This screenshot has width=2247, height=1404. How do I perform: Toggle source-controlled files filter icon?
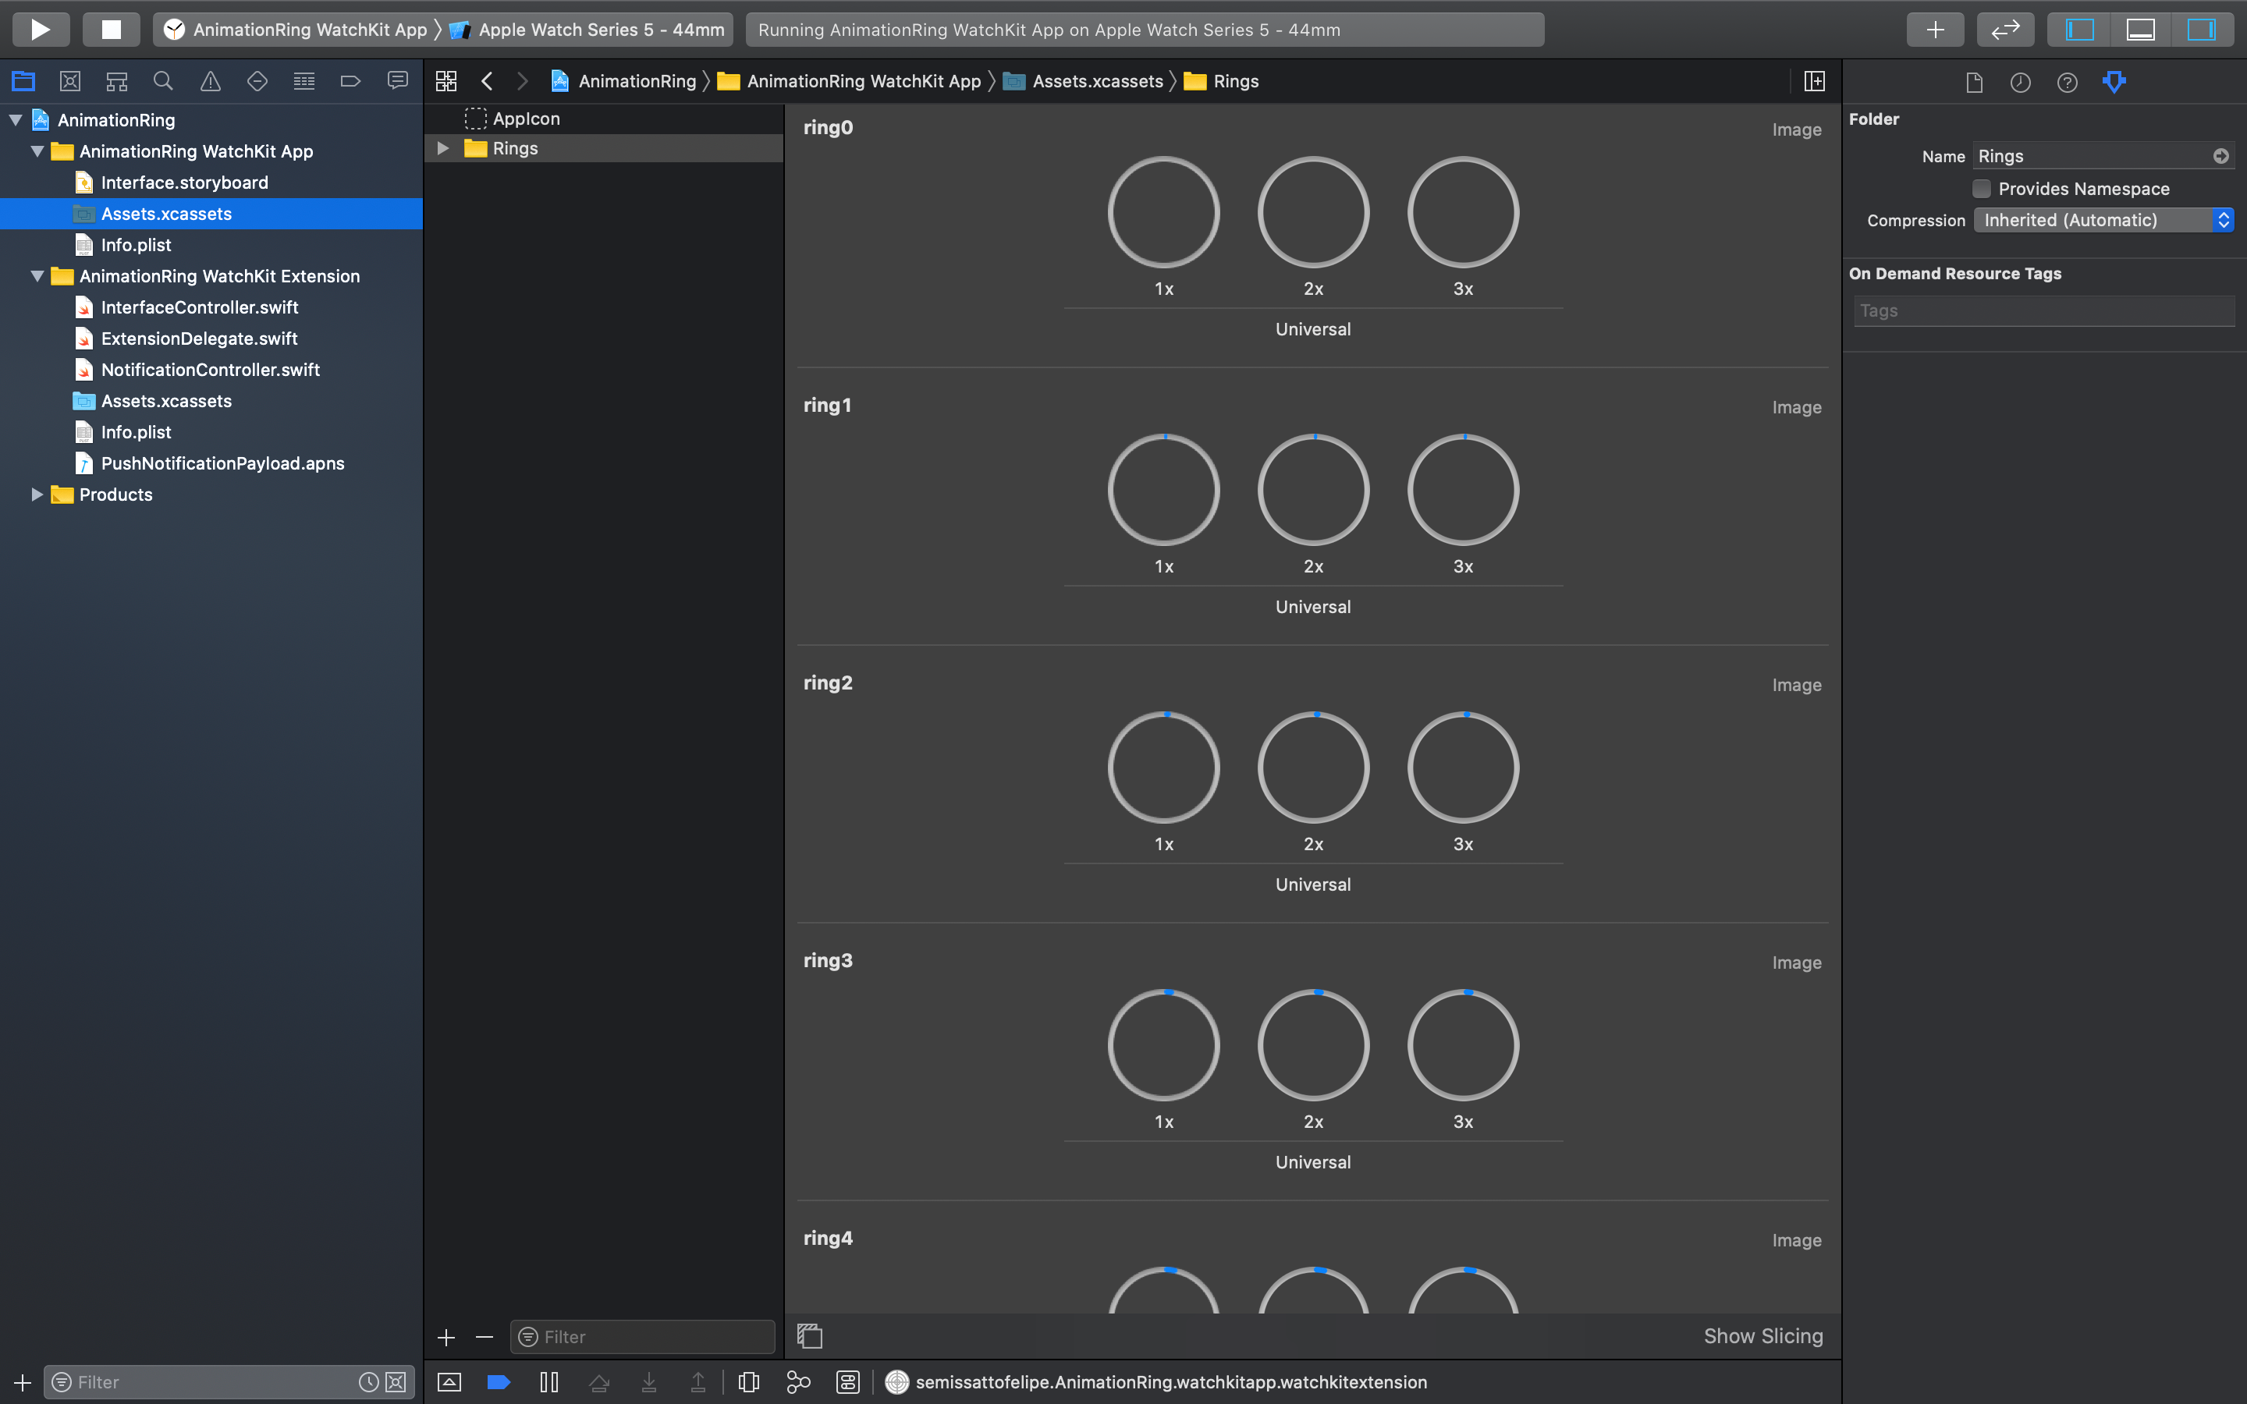396,1381
